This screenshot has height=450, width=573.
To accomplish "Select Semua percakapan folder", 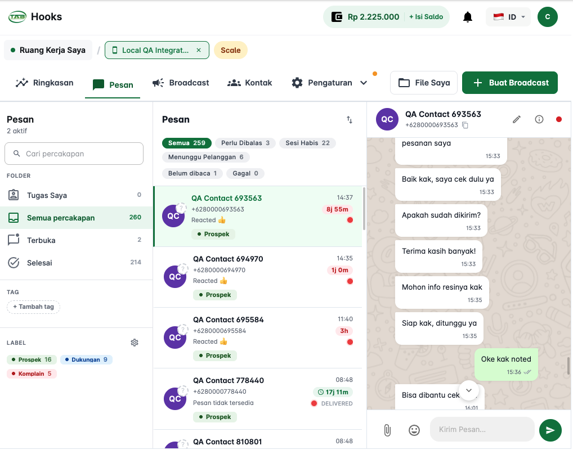I will 77,218.
